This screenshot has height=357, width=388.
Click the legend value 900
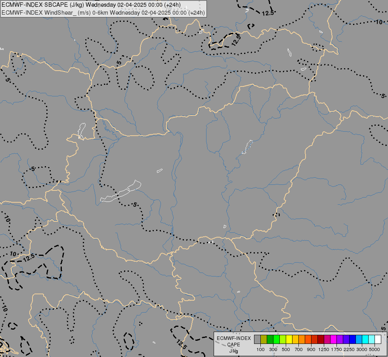click(x=311, y=349)
